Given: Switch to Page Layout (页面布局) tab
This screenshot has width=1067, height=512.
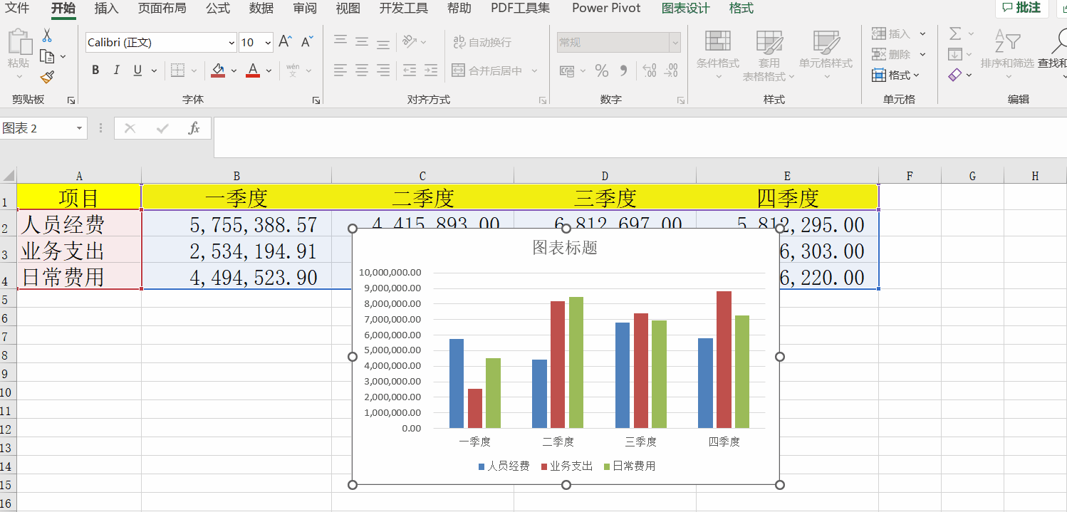Looking at the screenshot, I should 162,9.
